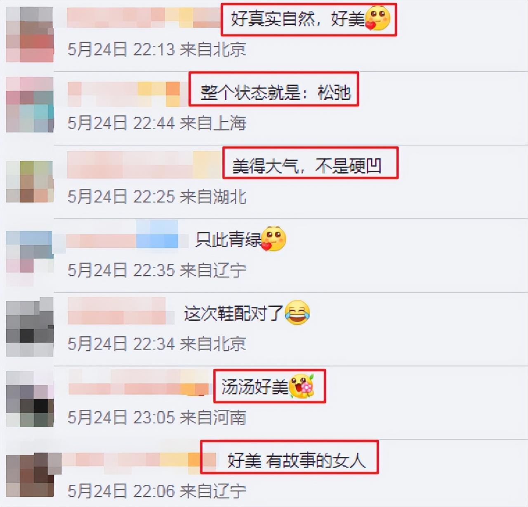528x507 pixels.
Task: Click timestamp 5月24日 22:13 来自北京
Action: point(157,49)
